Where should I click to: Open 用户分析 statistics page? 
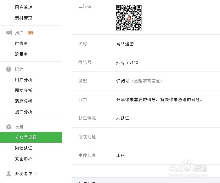pos(24,80)
